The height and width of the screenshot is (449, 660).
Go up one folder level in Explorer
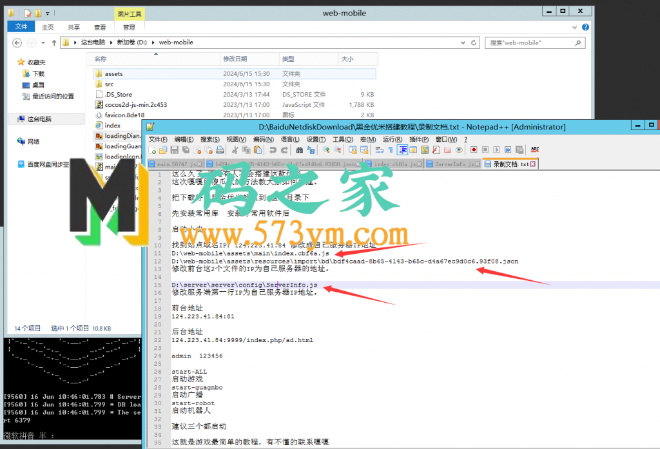54,43
